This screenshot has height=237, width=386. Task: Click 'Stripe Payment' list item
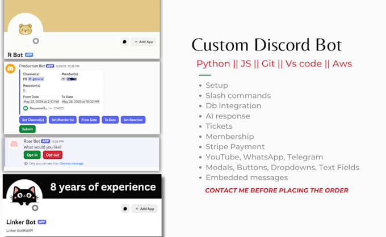tap(235, 146)
